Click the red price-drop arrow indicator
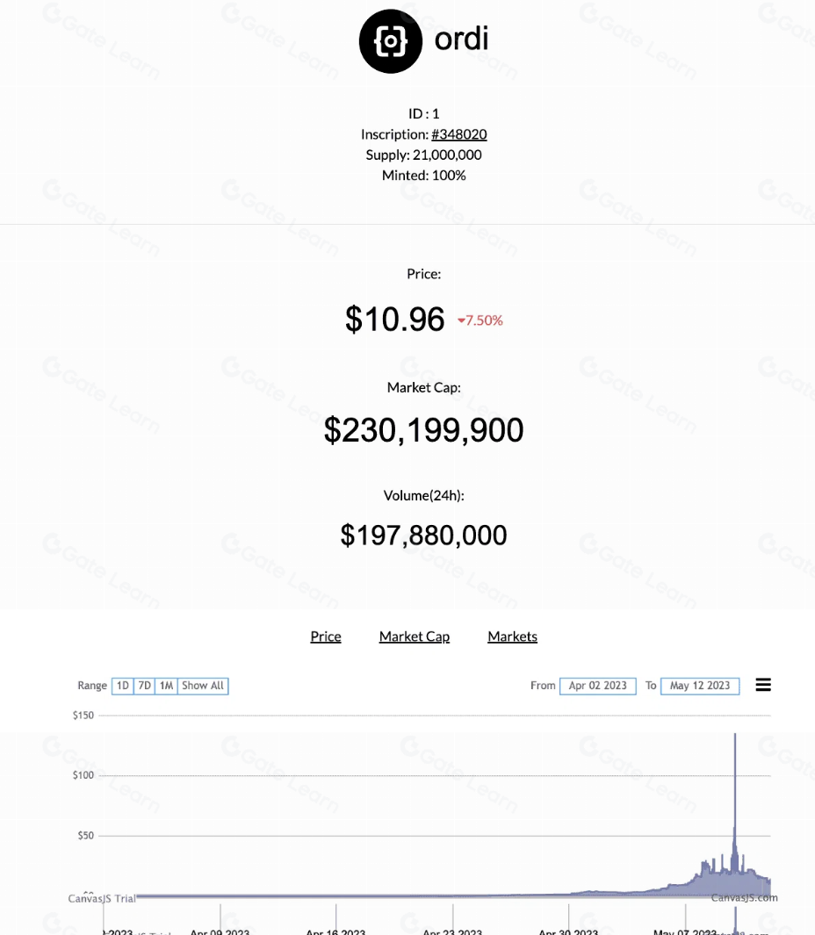Viewport: 815px width, 935px height. pyautogui.click(x=461, y=321)
